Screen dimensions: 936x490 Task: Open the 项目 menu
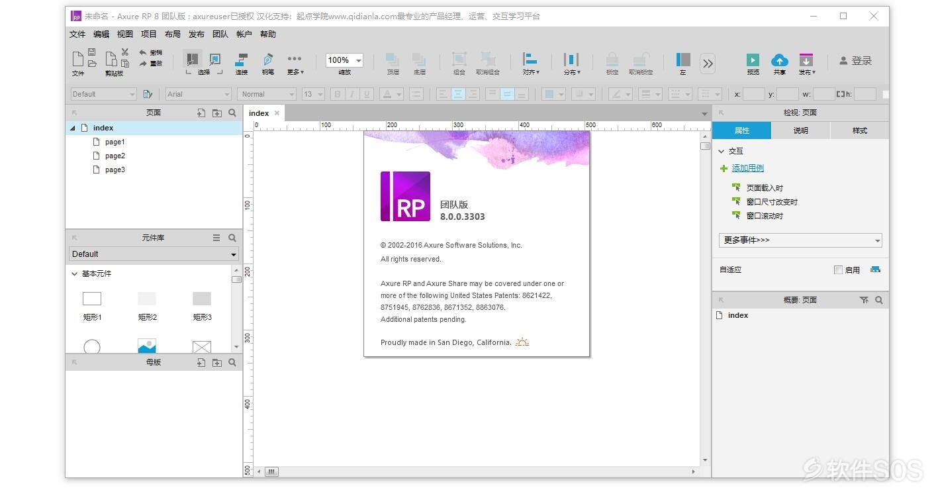click(x=149, y=34)
